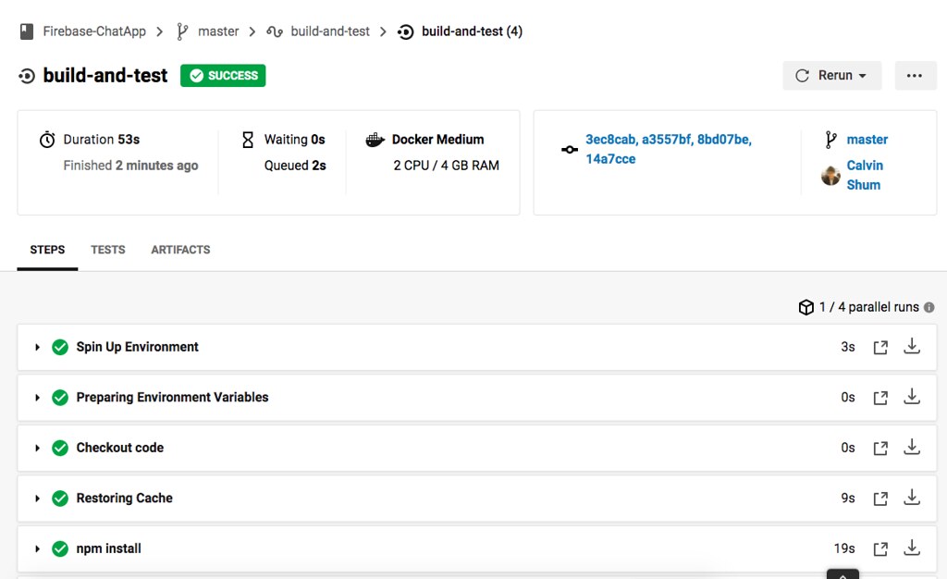Open the master branch link
Image resolution: width=947 pixels, height=579 pixels.
click(x=867, y=140)
